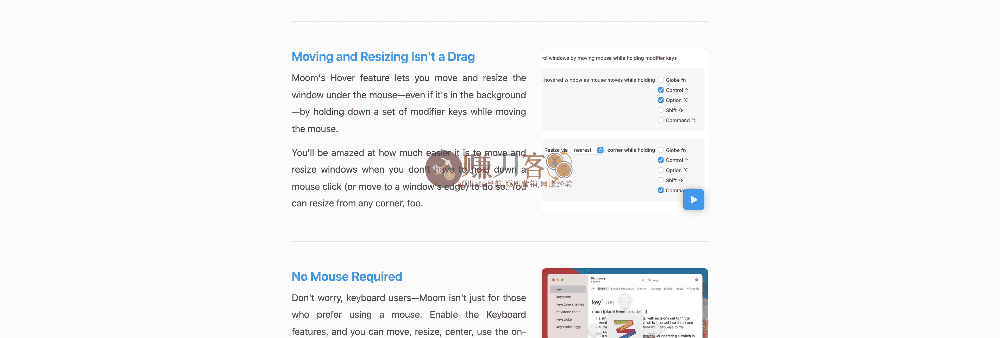The image size is (1000, 338).
Task: Select the English Thesaurus tab
Action: 622,289
